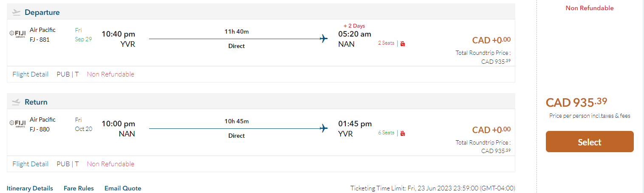Open Flight Detail for the return flight
Image resolution: width=644 pixels, height=193 pixels.
31,164
